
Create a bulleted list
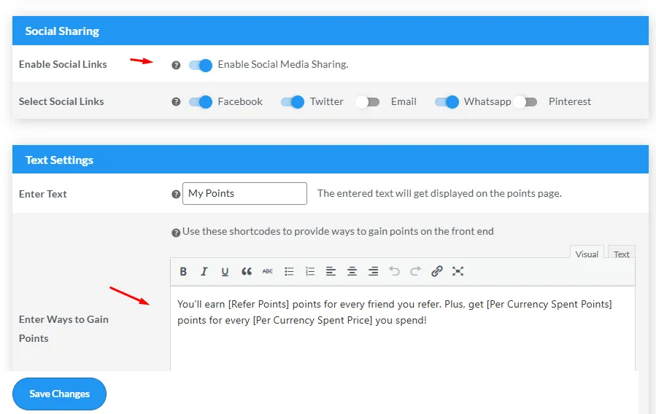point(289,272)
